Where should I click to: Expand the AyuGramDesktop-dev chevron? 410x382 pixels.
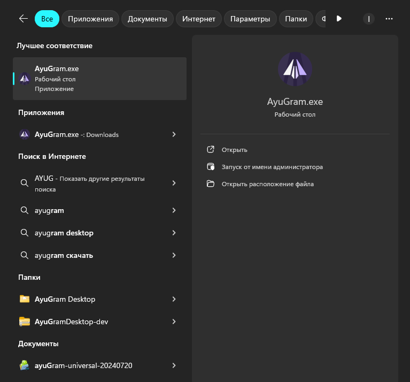[x=174, y=322]
